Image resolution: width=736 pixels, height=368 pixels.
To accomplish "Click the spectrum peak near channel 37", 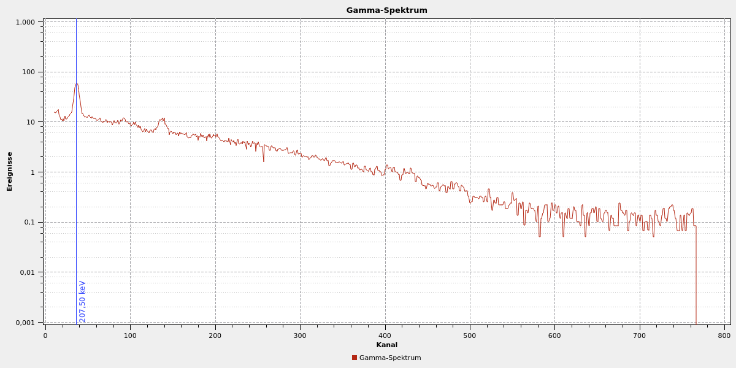I will pyautogui.click(x=77, y=83).
